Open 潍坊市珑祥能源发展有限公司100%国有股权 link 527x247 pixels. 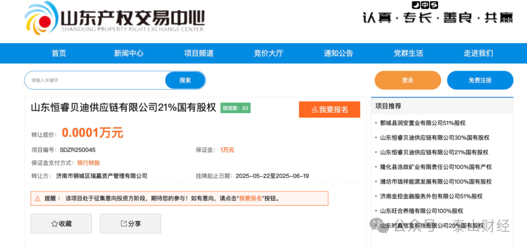coord(436,182)
